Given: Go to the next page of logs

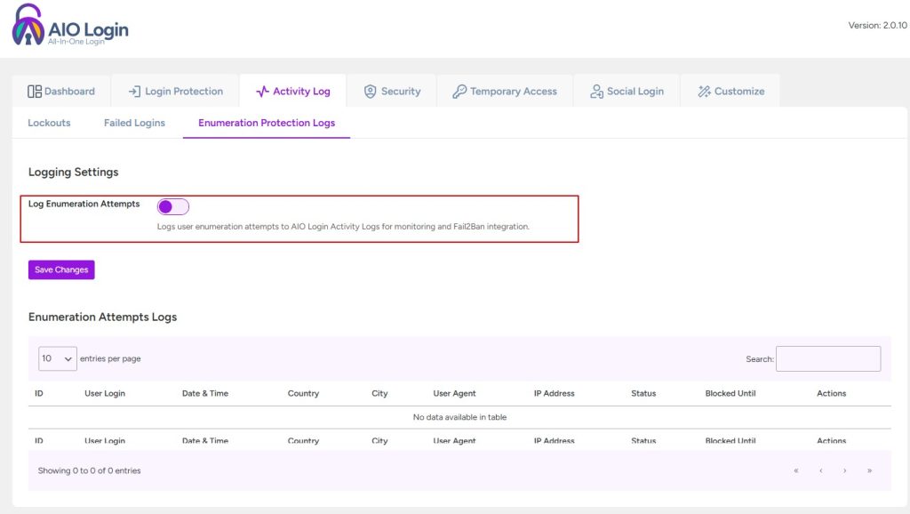Looking at the screenshot, I should [844, 470].
